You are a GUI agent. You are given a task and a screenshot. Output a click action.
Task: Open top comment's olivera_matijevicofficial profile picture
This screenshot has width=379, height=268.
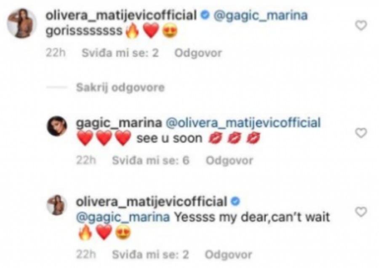point(22,23)
